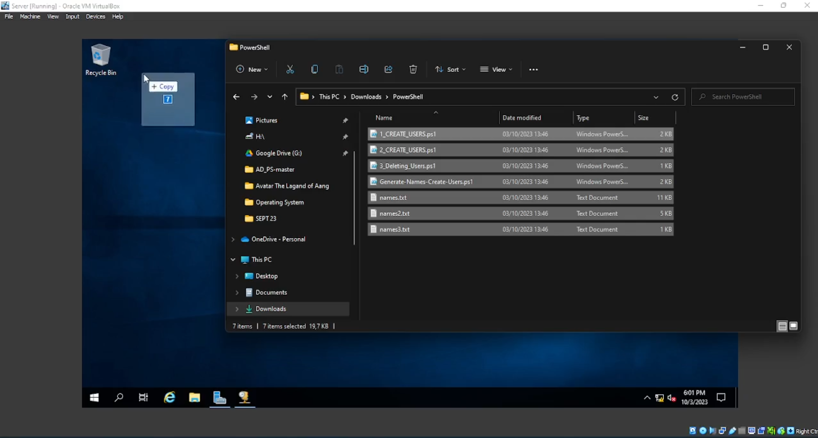Click the Copy icon in toolbar

(x=315, y=70)
